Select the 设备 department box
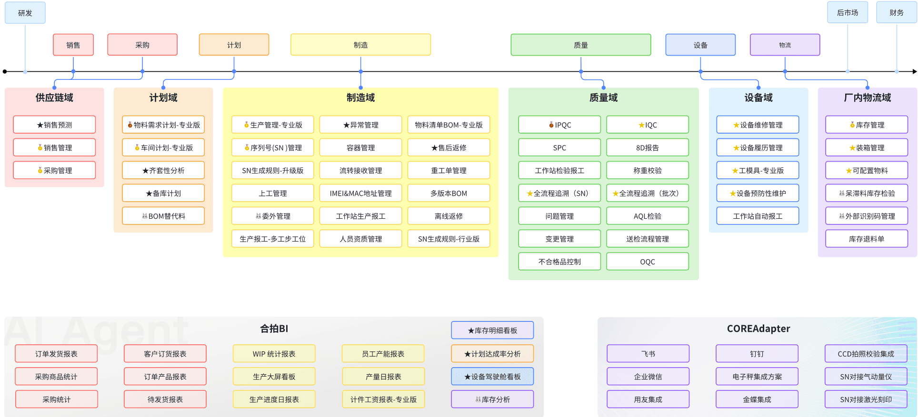This screenshot has width=918, height=417. click(700, 45)
